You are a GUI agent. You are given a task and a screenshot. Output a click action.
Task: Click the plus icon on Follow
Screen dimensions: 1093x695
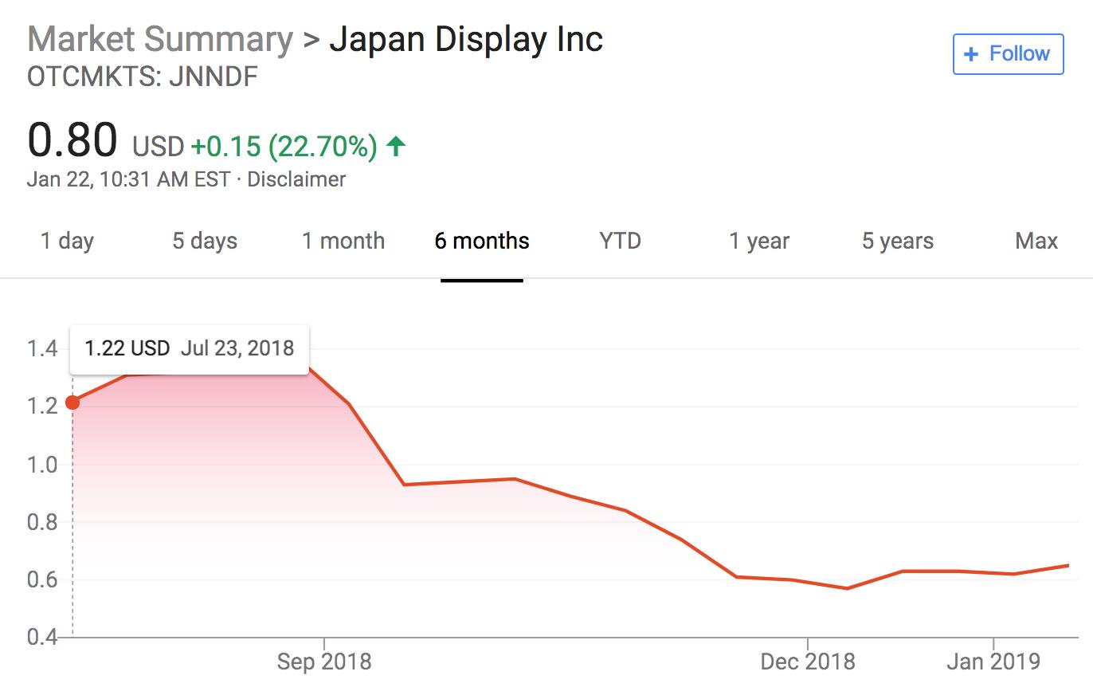(x=970, y=54)
